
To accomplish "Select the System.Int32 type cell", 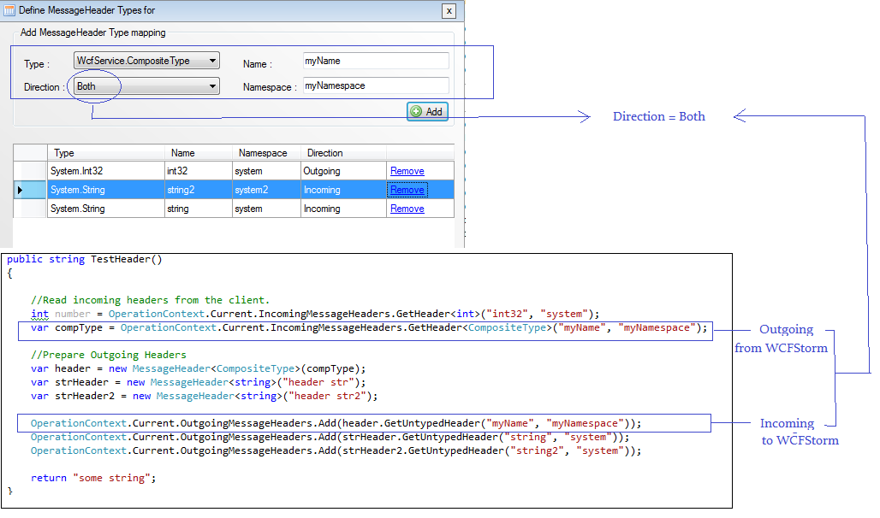I will pos(106,171).
